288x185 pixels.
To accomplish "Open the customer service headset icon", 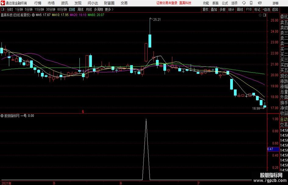I will tap(244, 3).
